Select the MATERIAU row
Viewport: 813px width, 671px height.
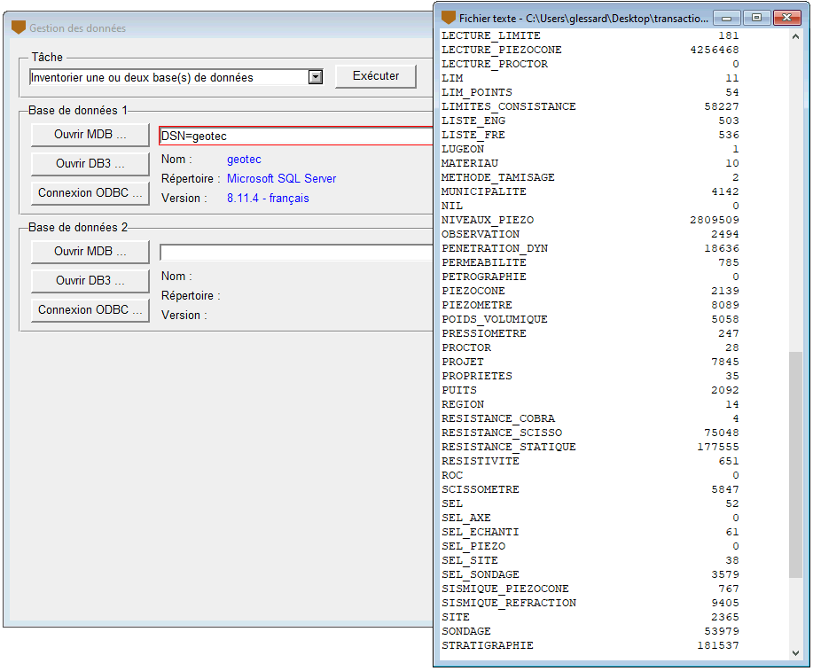tap(590, 163)
